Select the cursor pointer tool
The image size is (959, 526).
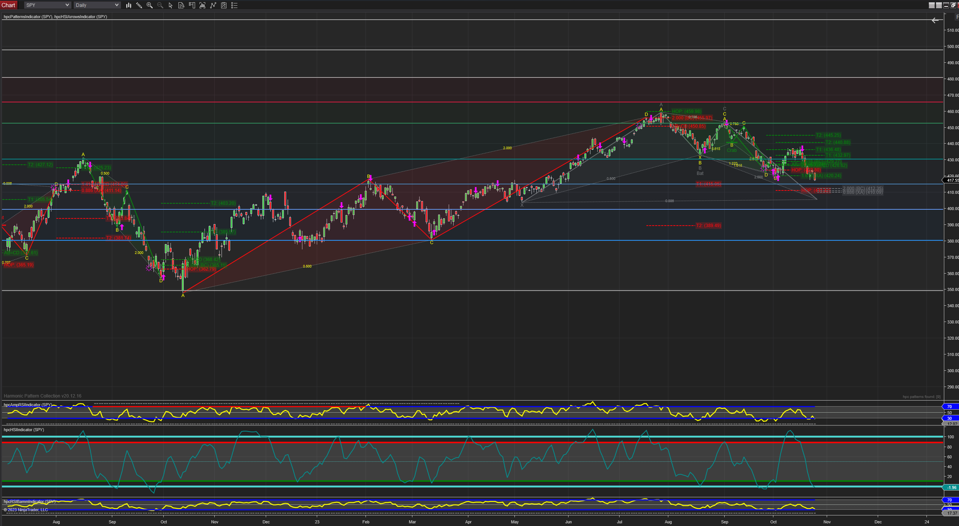pos(170,5)
